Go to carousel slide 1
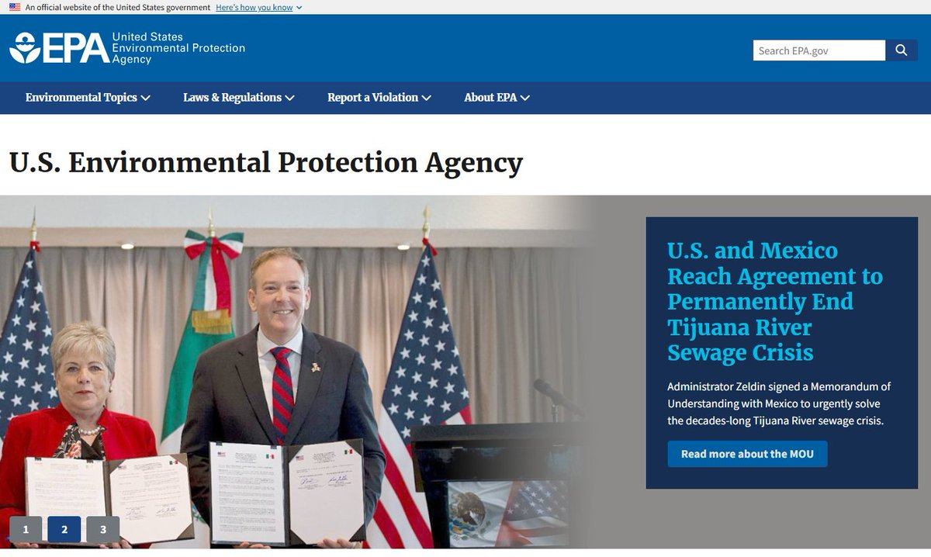This screenshot has height=557, width=931. click(x=26, y=529)
